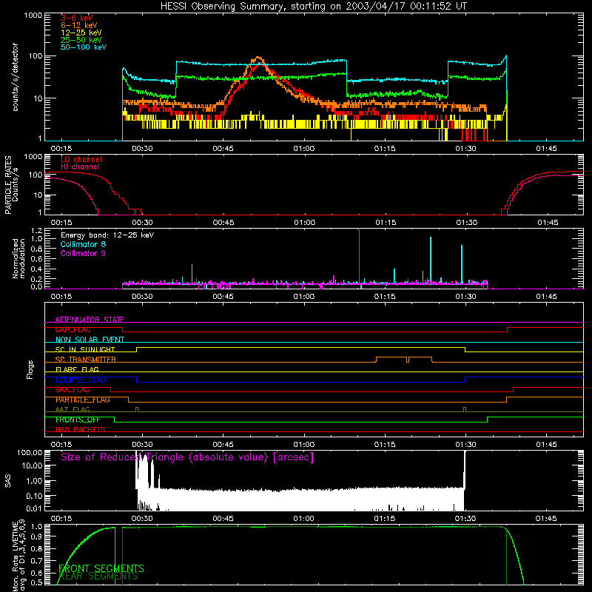Click the 'FRONTS_OFF' flag label
Image resolution: width=592 pixels, height=592 pixels.
tap(78, 420)
